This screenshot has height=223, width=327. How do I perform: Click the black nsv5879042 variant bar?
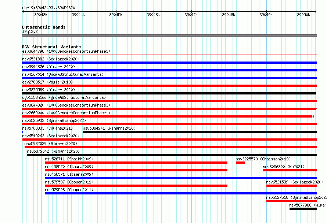click(172, 155)
